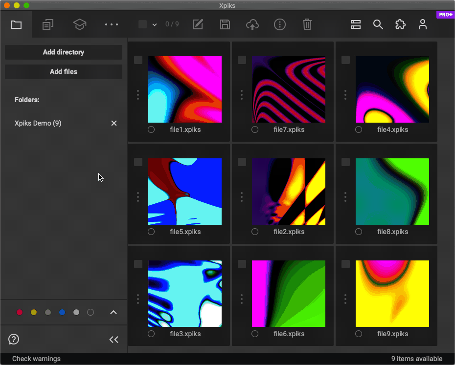Open search with the magnifier icon
The width and height of the screenshot is (455, 365).
coord(378,24)
